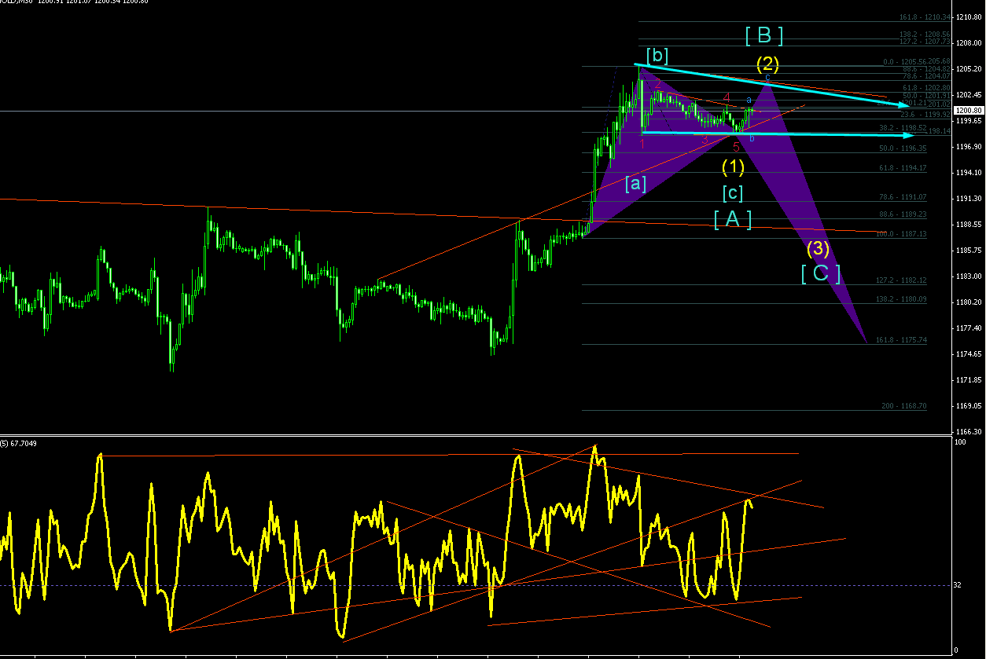Image resolution: width=986 pixels, height=659 pixels.
Task: Select the cyan '[ C ]' wave label
Action: tap(821, 273)
